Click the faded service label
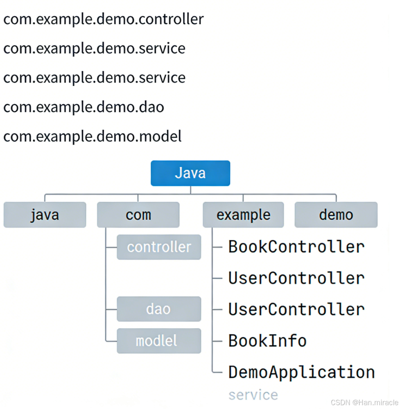 [253, 395]
